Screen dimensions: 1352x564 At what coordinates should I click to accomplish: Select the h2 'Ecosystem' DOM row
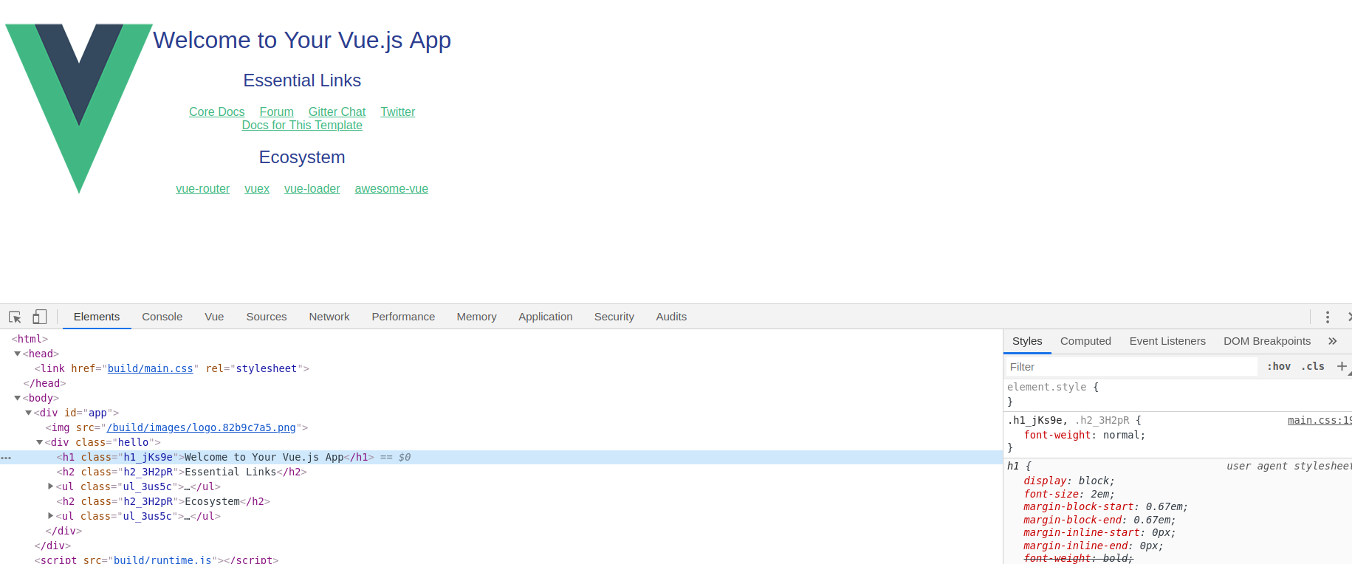[x=501, y=501]
